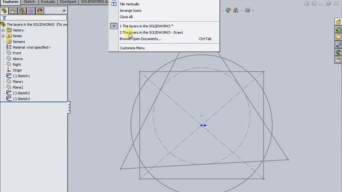The width and height of the screenshot is (342, 192).
Task: Select the Front plane
Action: [17, 53]
